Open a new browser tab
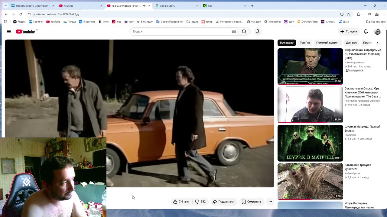 pos(252,6)
